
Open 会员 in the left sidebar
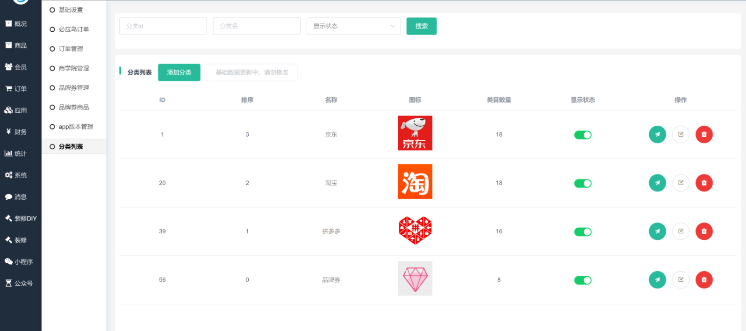[20, 67]
